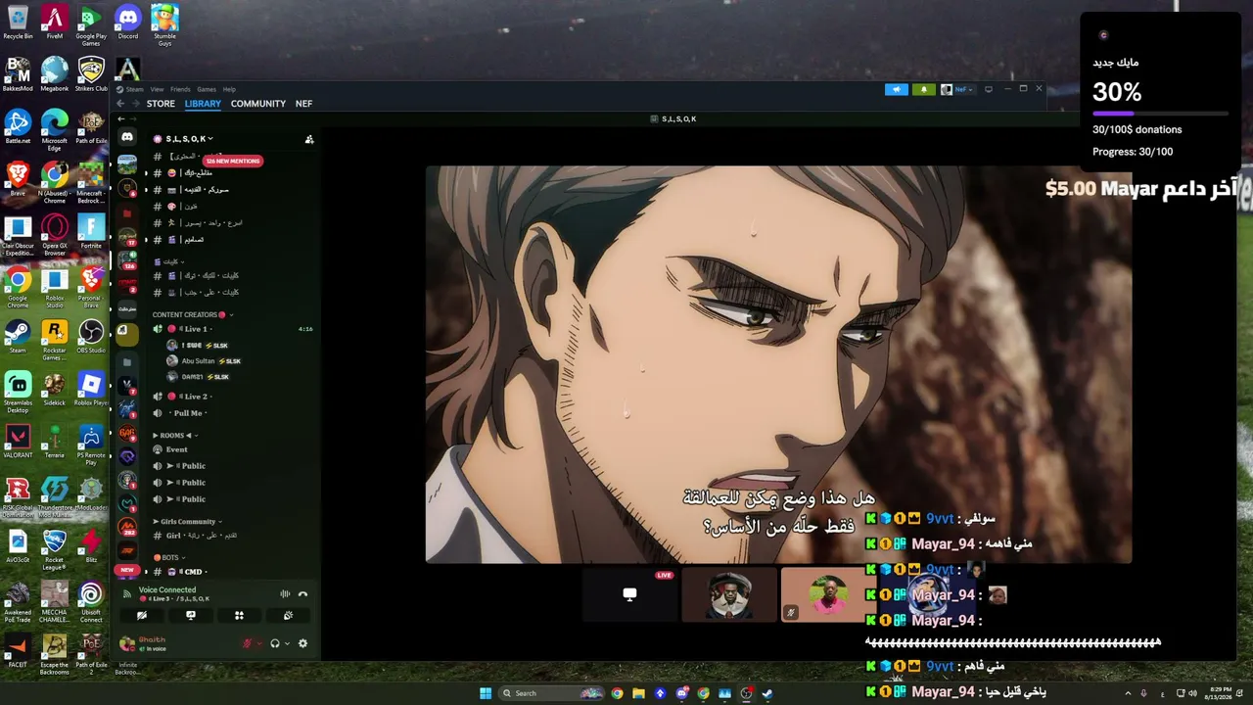Image resolution: width=1253 pixels, height=705 pixels.
Task: Join the Live 1 voice channel
Action: tap(233, 329)
